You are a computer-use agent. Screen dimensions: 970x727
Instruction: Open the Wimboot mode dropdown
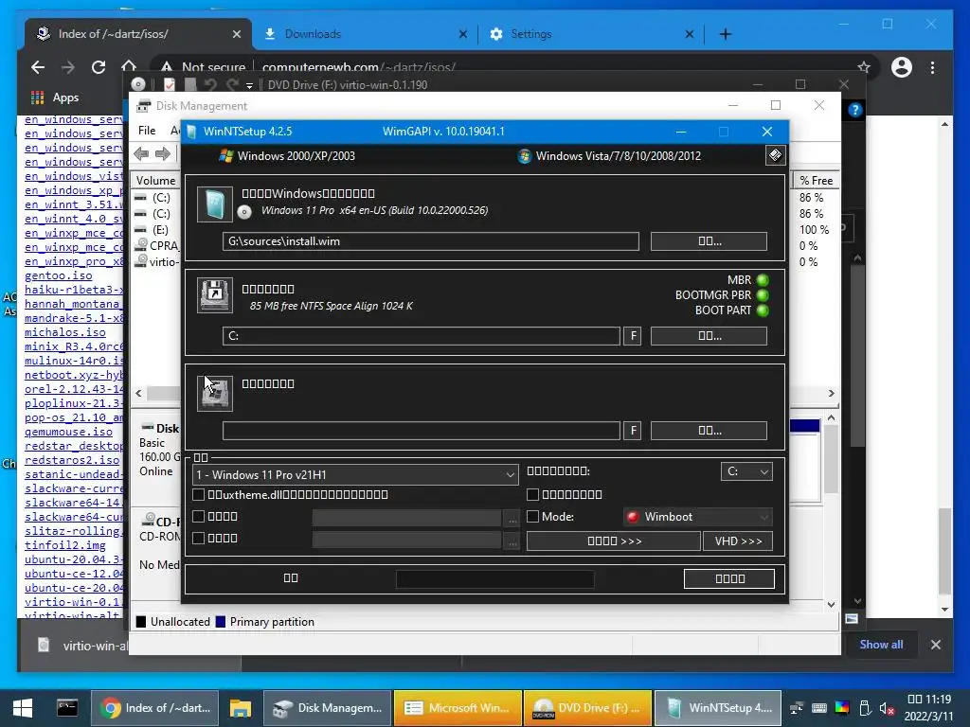click(698, 517)
